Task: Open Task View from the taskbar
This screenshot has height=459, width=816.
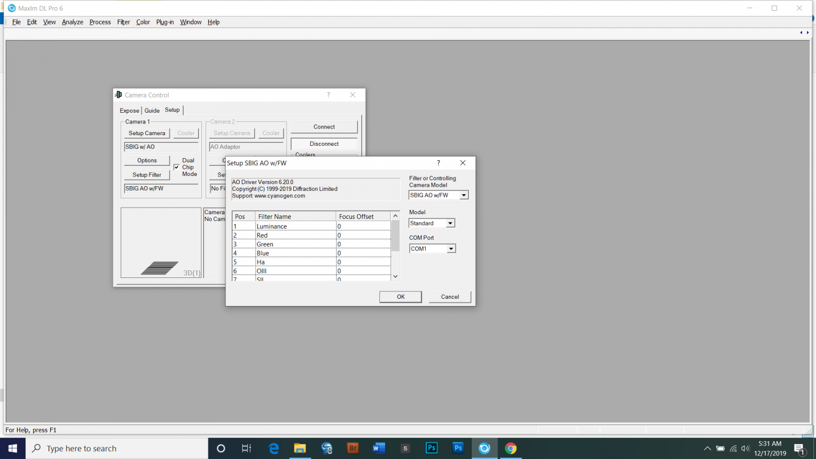Action: [x=247, y=448]
